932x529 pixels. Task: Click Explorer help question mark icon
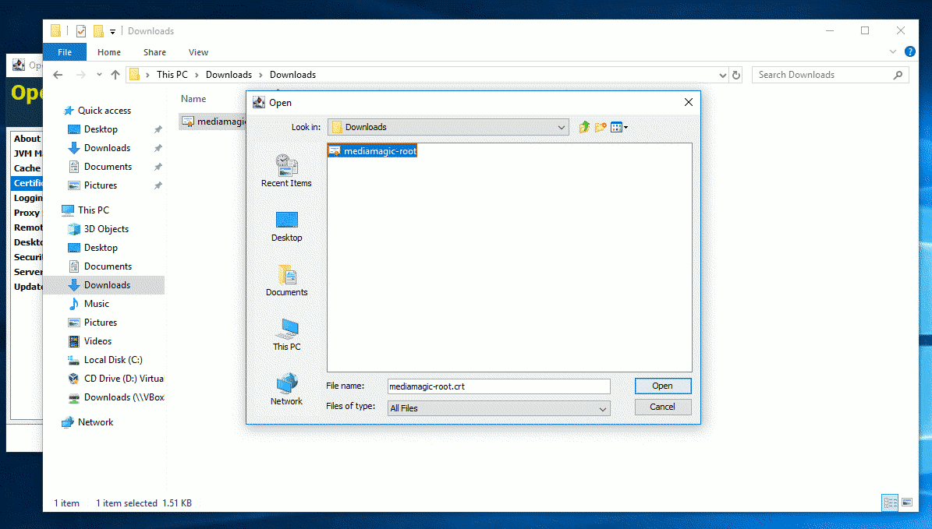point(909,51)
